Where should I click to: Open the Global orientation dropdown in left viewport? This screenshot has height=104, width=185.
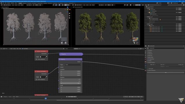pyautogui.click(x=29, y=5)
